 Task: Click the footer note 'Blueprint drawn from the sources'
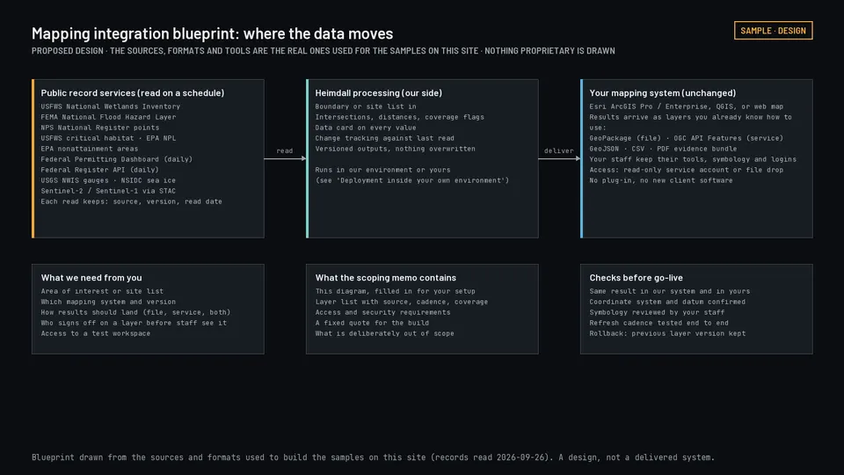(373, 457)
